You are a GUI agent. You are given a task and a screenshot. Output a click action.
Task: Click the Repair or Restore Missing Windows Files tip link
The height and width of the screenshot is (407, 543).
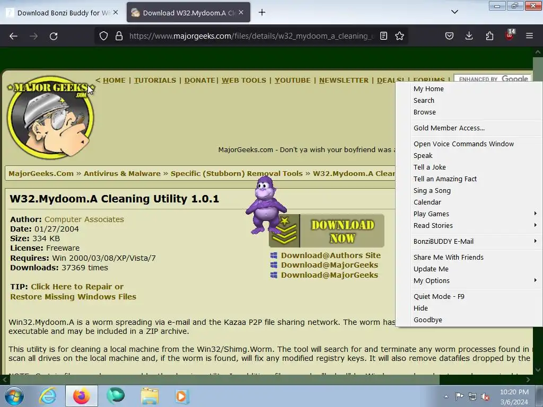pos(73,292)
